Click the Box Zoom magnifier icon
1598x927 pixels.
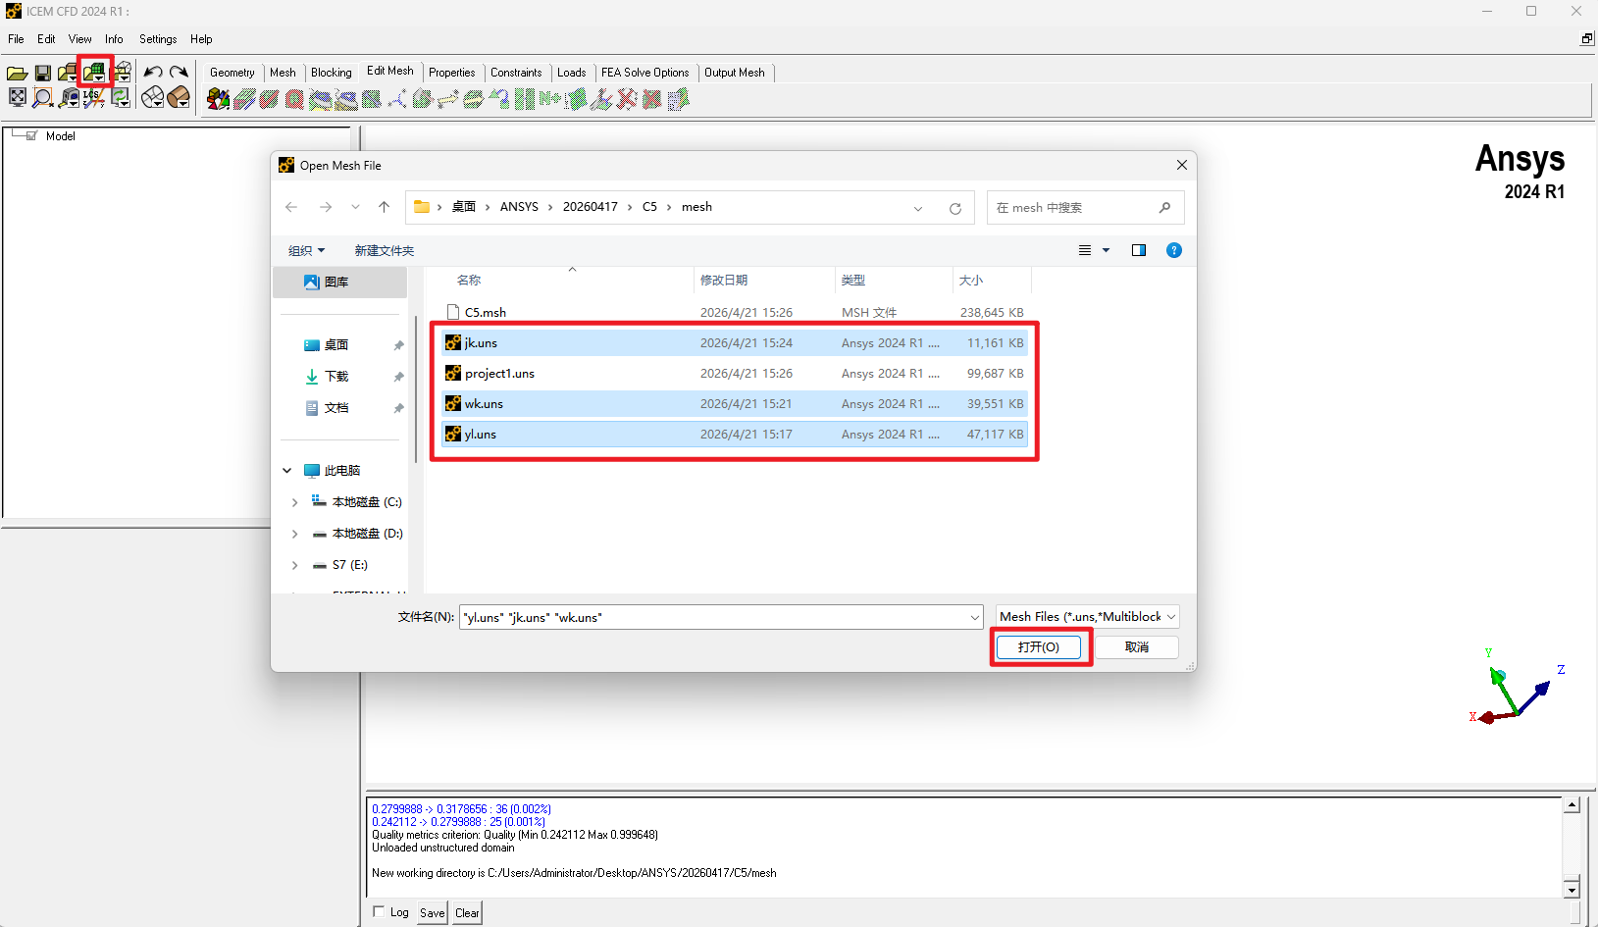42,97
